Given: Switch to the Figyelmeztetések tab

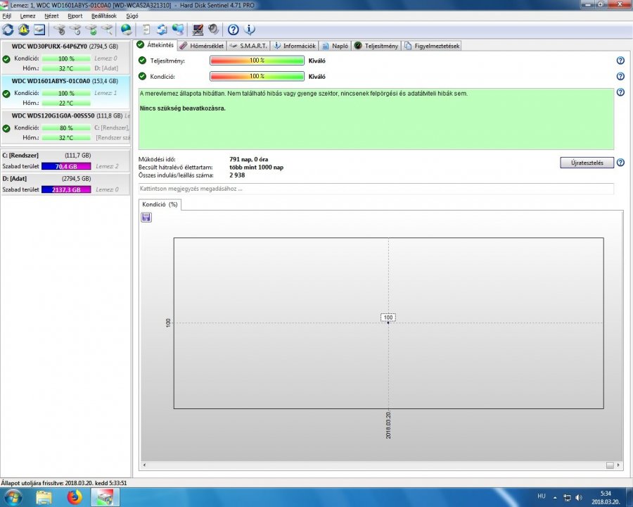Looking at the screenshot, I should coord(432,46).
